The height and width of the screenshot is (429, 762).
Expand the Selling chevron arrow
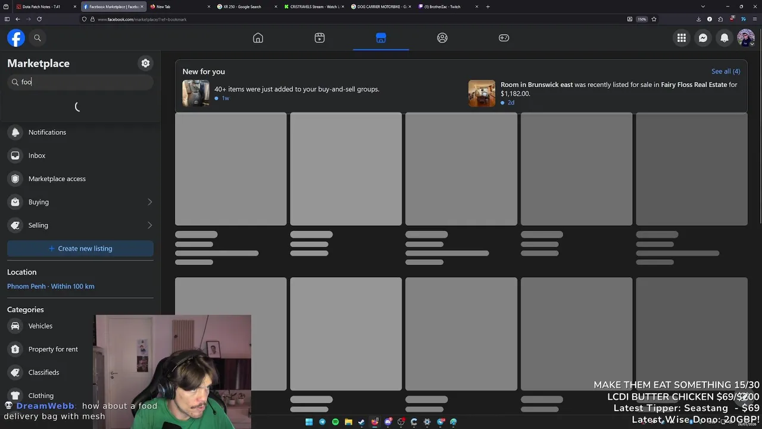[149, 225]
